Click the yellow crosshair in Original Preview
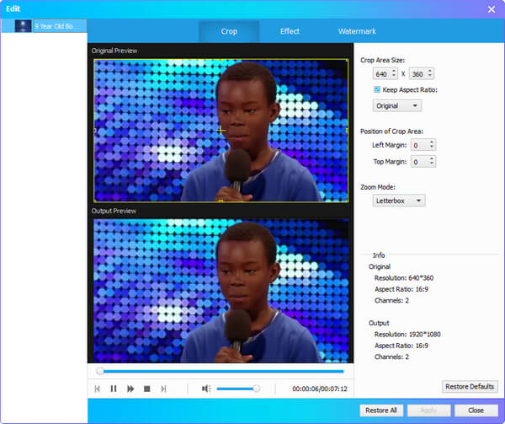 [x=221, y=131]
